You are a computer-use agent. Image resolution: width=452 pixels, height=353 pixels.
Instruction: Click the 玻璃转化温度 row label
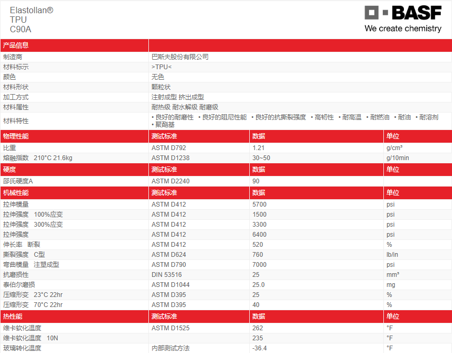tap(22, 348)
